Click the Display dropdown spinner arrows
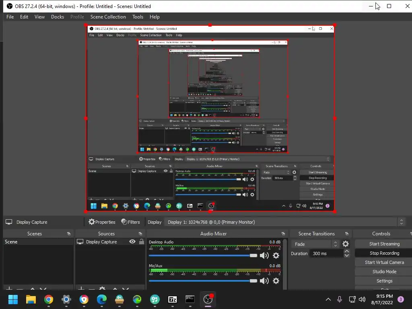 pos(401,222)
